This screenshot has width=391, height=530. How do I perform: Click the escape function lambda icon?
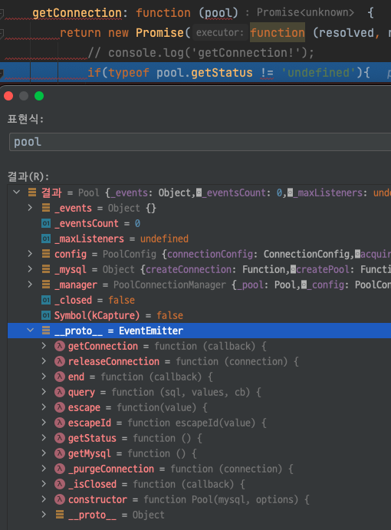click(x=60, y=407)
